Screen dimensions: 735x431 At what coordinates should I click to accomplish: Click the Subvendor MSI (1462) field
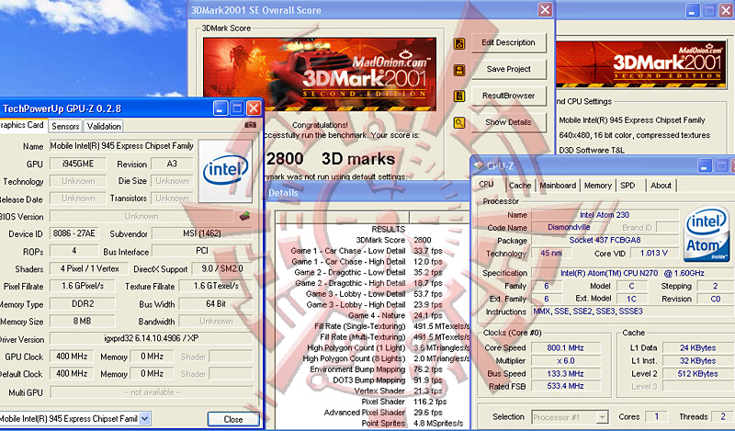[202, 233]
